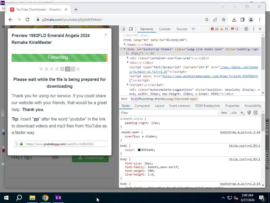
Task: Expand the head element node
Action: (x=124, y=44)
